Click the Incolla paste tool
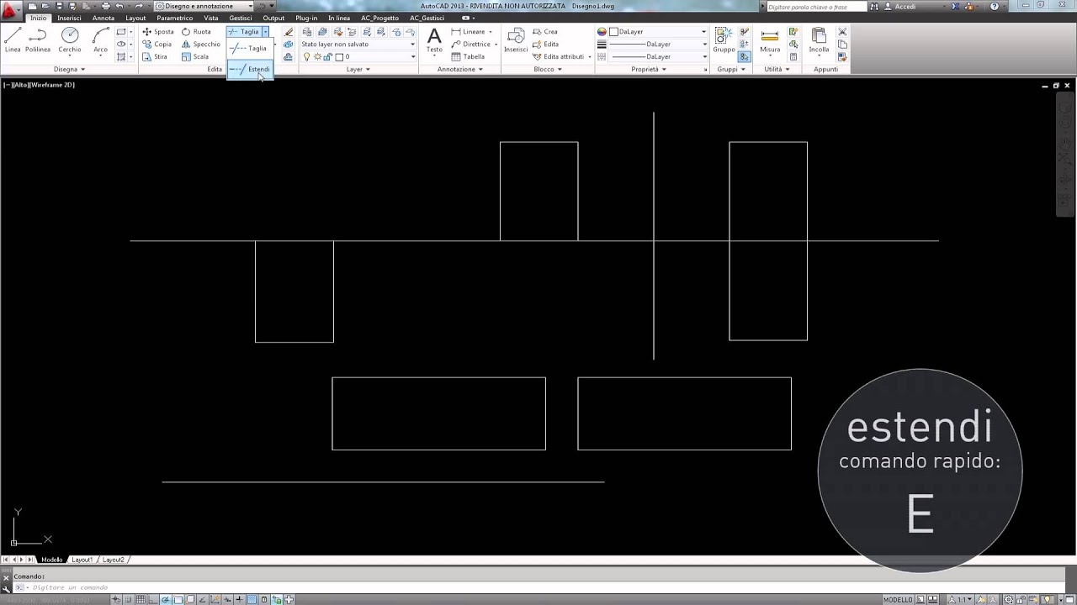This screenshot has width=1077, height=605. (x=819, y=40)
